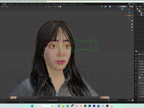Add a new workspace with plus button
Screen dimensions: 144x108
[85, 4]
